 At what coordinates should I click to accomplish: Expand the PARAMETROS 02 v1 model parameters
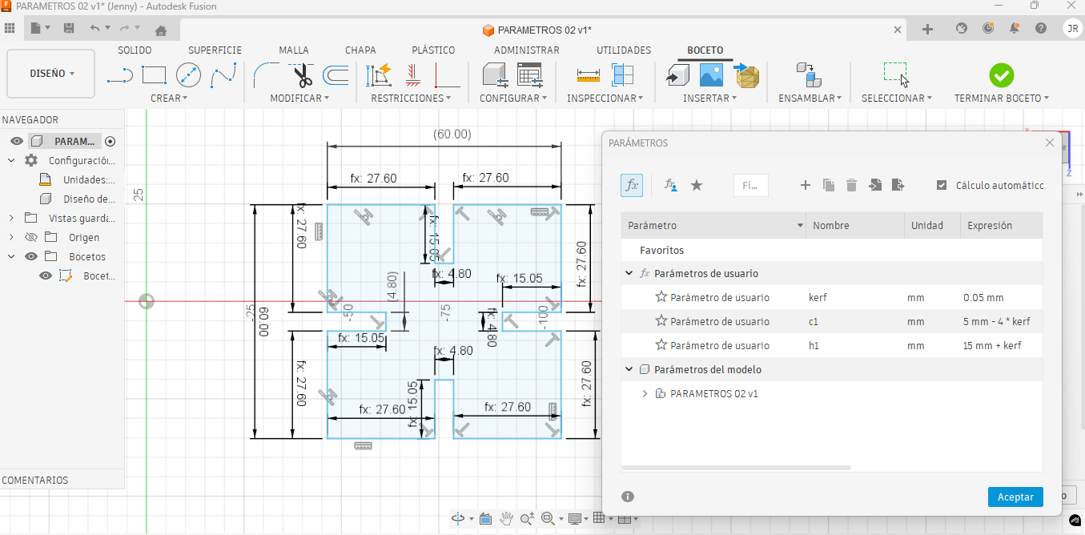tap(645, 394)
